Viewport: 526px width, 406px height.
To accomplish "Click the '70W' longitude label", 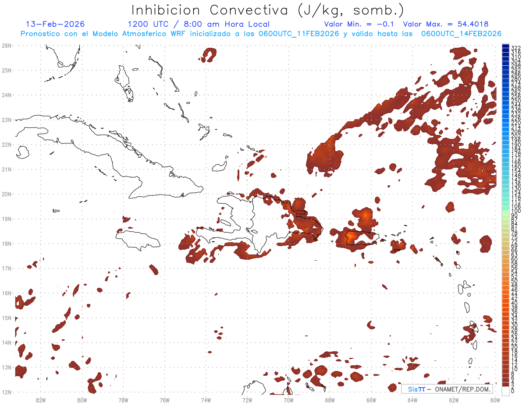I will pos(288,400).
